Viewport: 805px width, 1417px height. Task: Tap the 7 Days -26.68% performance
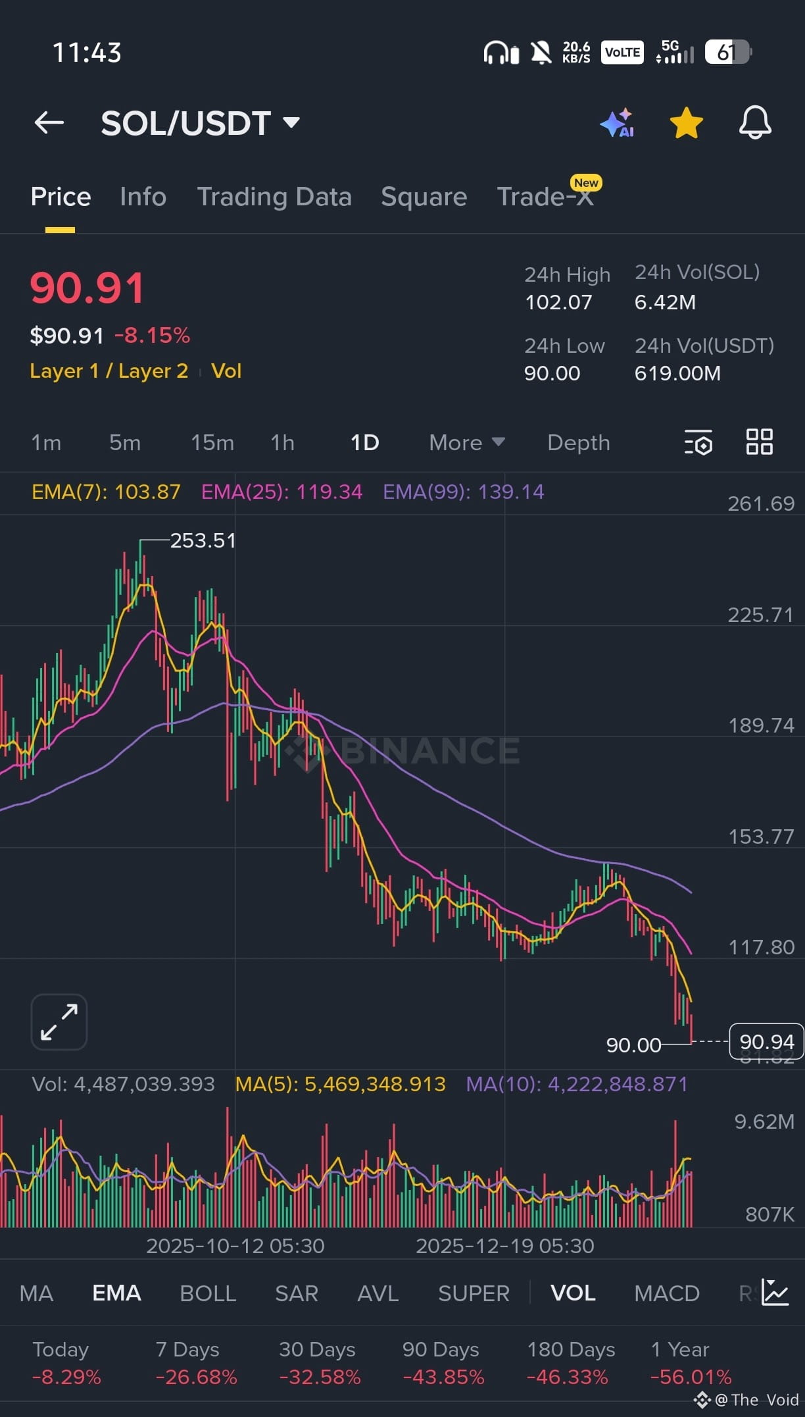pos(196,1362)
